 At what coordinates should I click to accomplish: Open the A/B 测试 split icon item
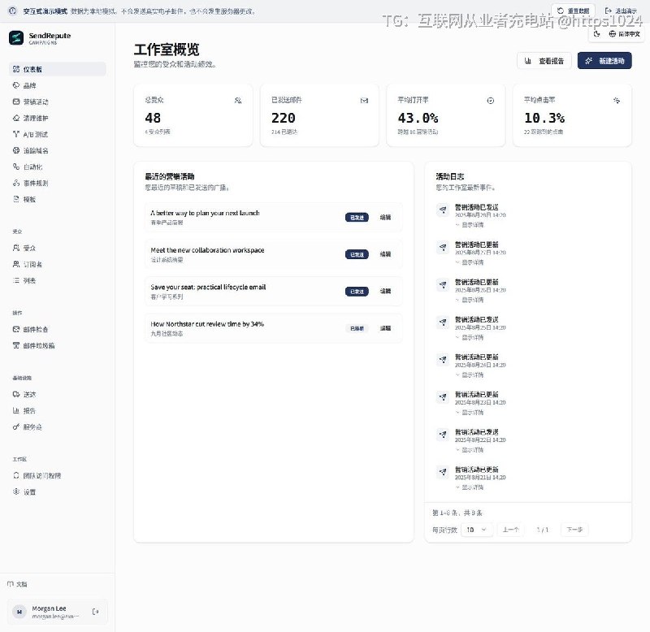16,134
